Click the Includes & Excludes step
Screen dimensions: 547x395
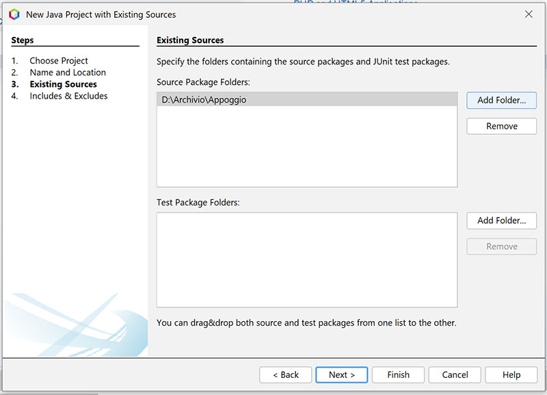pos(68,96)
